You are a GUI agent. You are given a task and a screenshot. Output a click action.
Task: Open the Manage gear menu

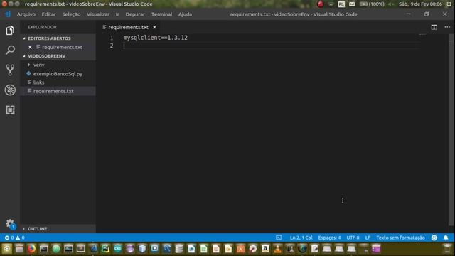pyautogui.click(x=10, y=224)
